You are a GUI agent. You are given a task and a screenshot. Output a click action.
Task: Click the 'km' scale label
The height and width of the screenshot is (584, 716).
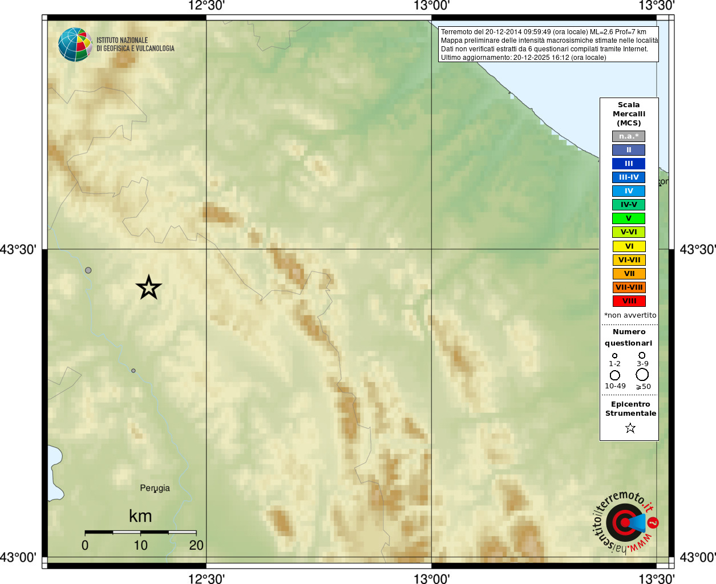[x=140, y=516]
